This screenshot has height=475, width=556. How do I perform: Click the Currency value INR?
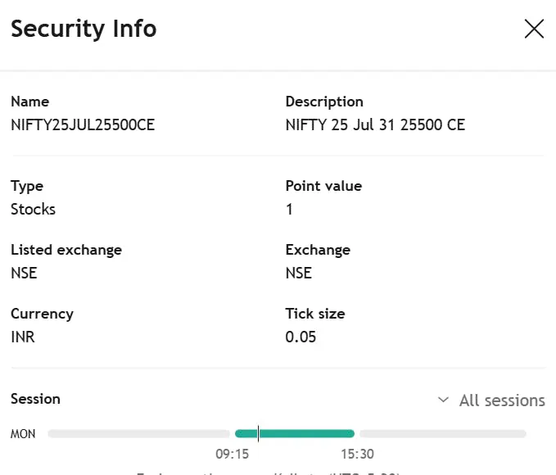[23, 337]
